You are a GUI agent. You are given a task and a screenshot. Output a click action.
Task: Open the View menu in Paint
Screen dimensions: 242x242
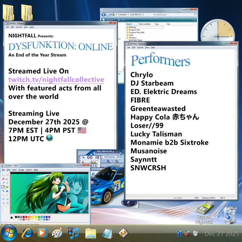14,170
